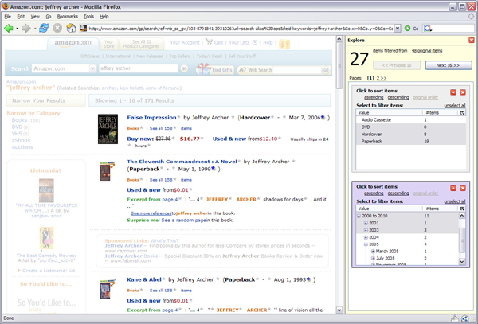478x324 pixels.
Task: Click the Amazon search keyword field
Action: 135,69
